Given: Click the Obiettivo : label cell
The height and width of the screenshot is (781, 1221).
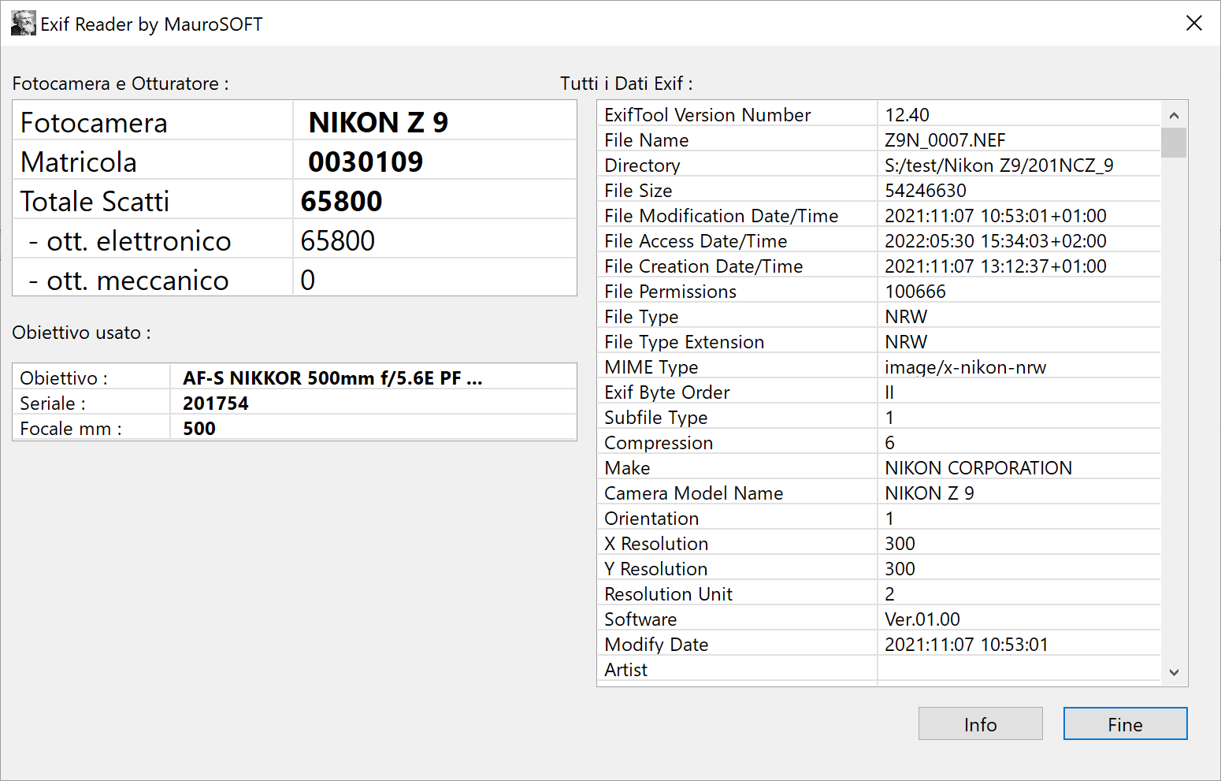Looking at the screenshot, I should (x=92, y=377).
